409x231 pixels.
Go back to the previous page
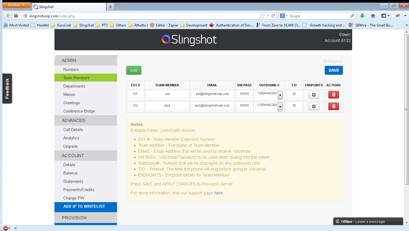click(x=8, y=16)
